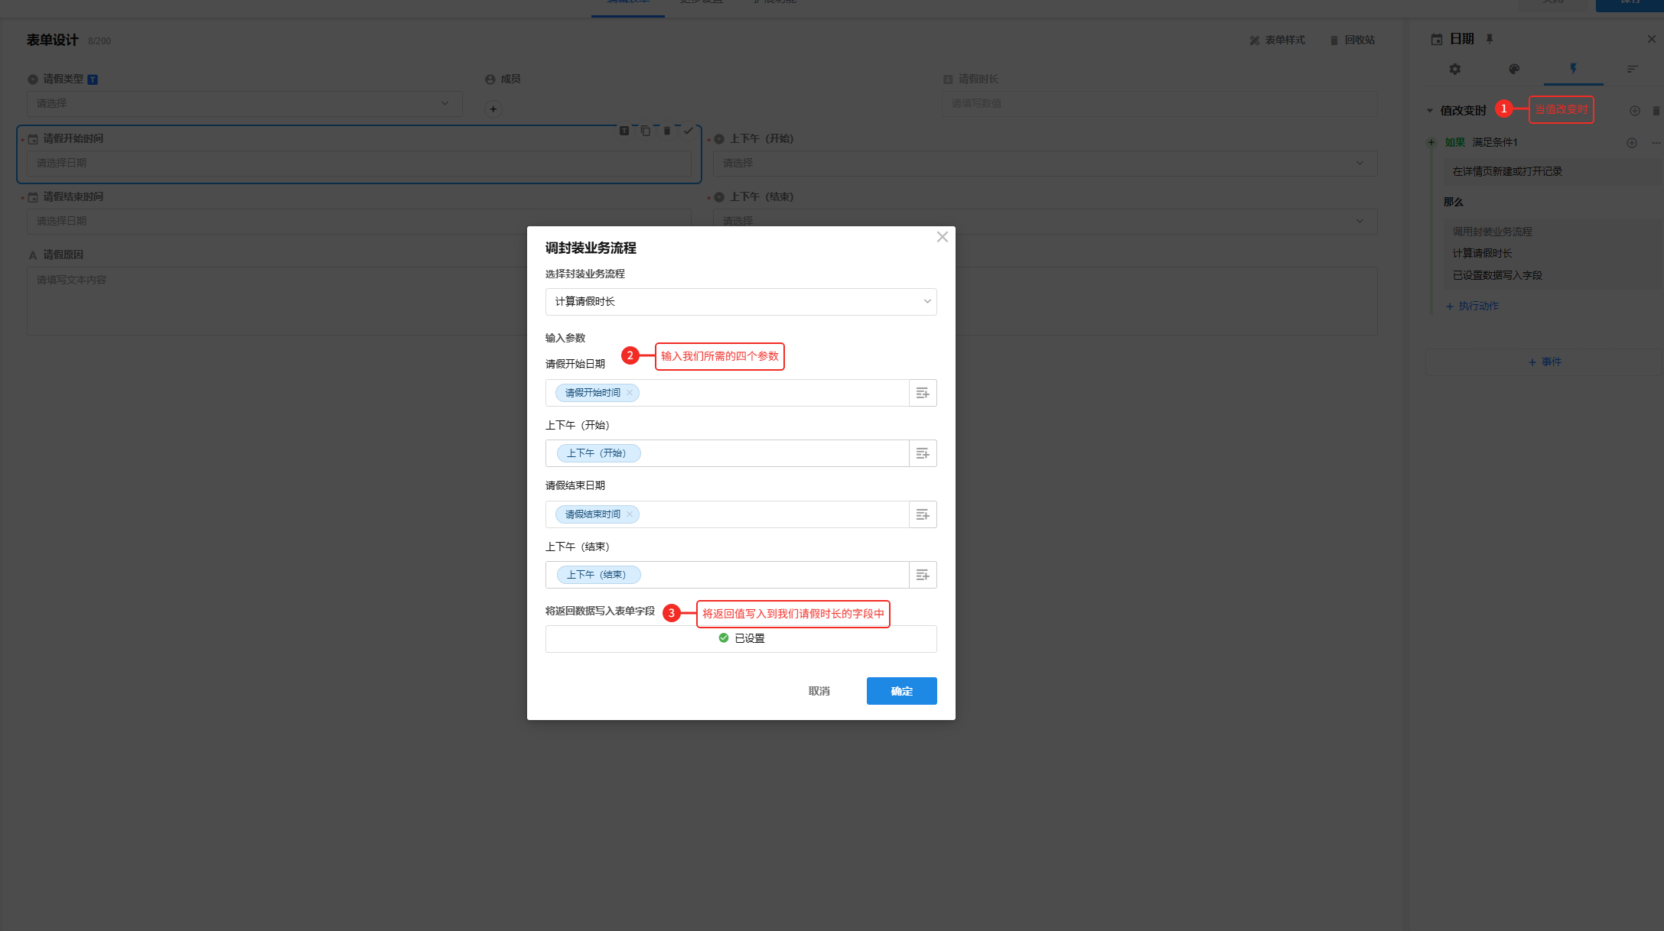Image resolution: width=1664 pixels, height=931 pixels.
Task: Click the 执行动作 add action link
Action: 1472,306
